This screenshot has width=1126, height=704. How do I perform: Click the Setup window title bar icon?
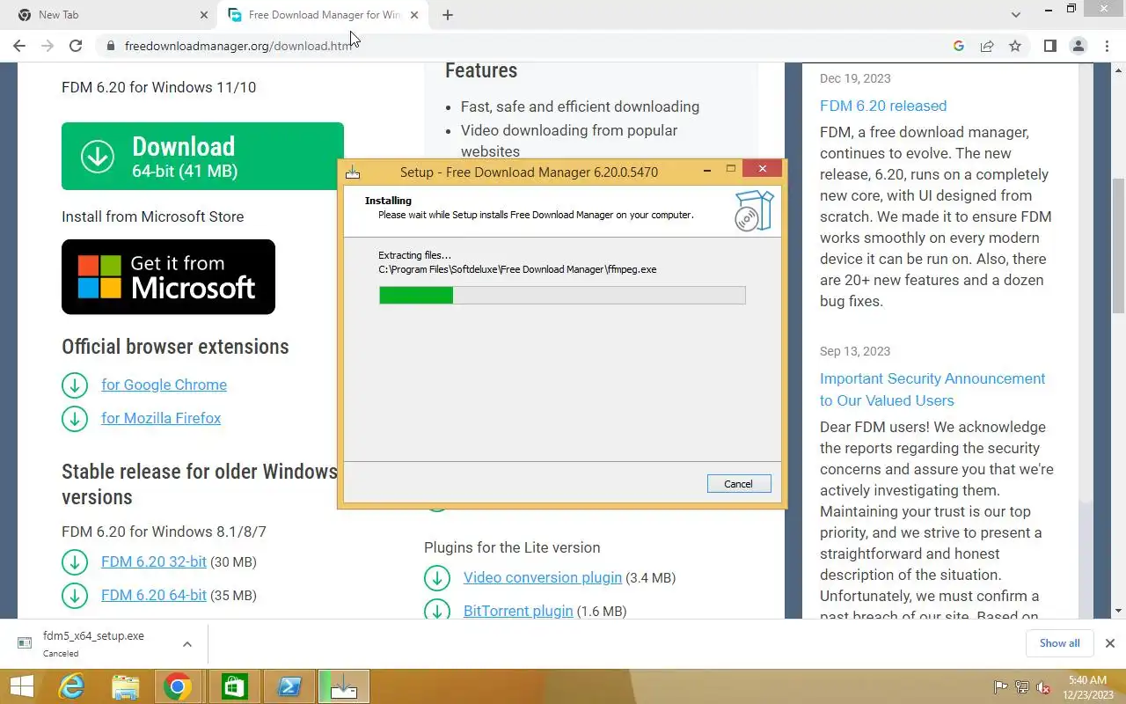[x=353, y=172]
